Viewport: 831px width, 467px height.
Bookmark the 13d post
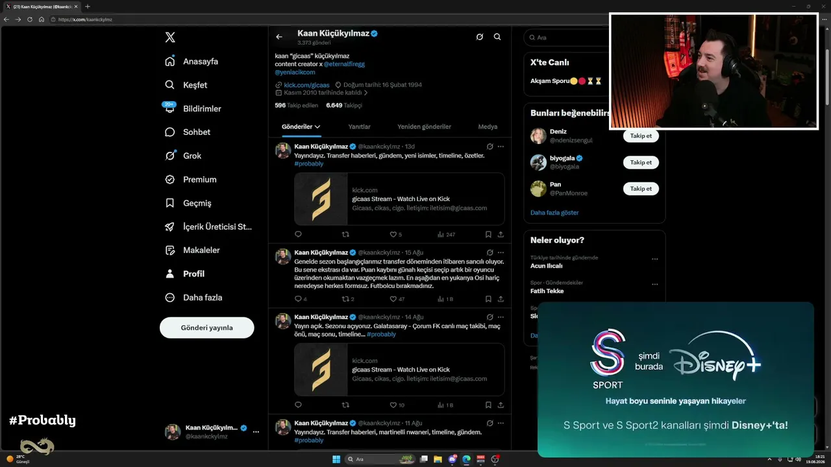(x=488, y=234)
